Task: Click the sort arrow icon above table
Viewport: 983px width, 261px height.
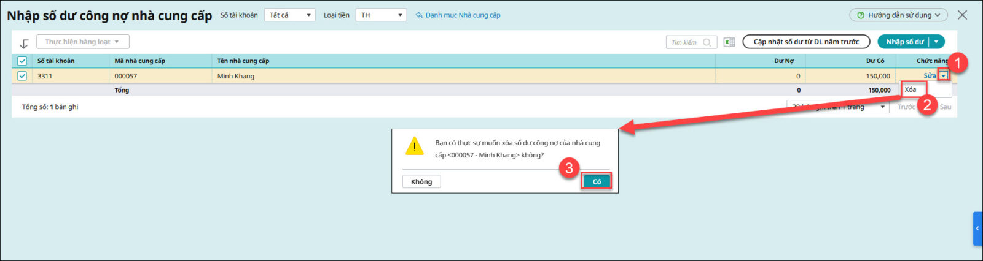Action: coord(24,43)
